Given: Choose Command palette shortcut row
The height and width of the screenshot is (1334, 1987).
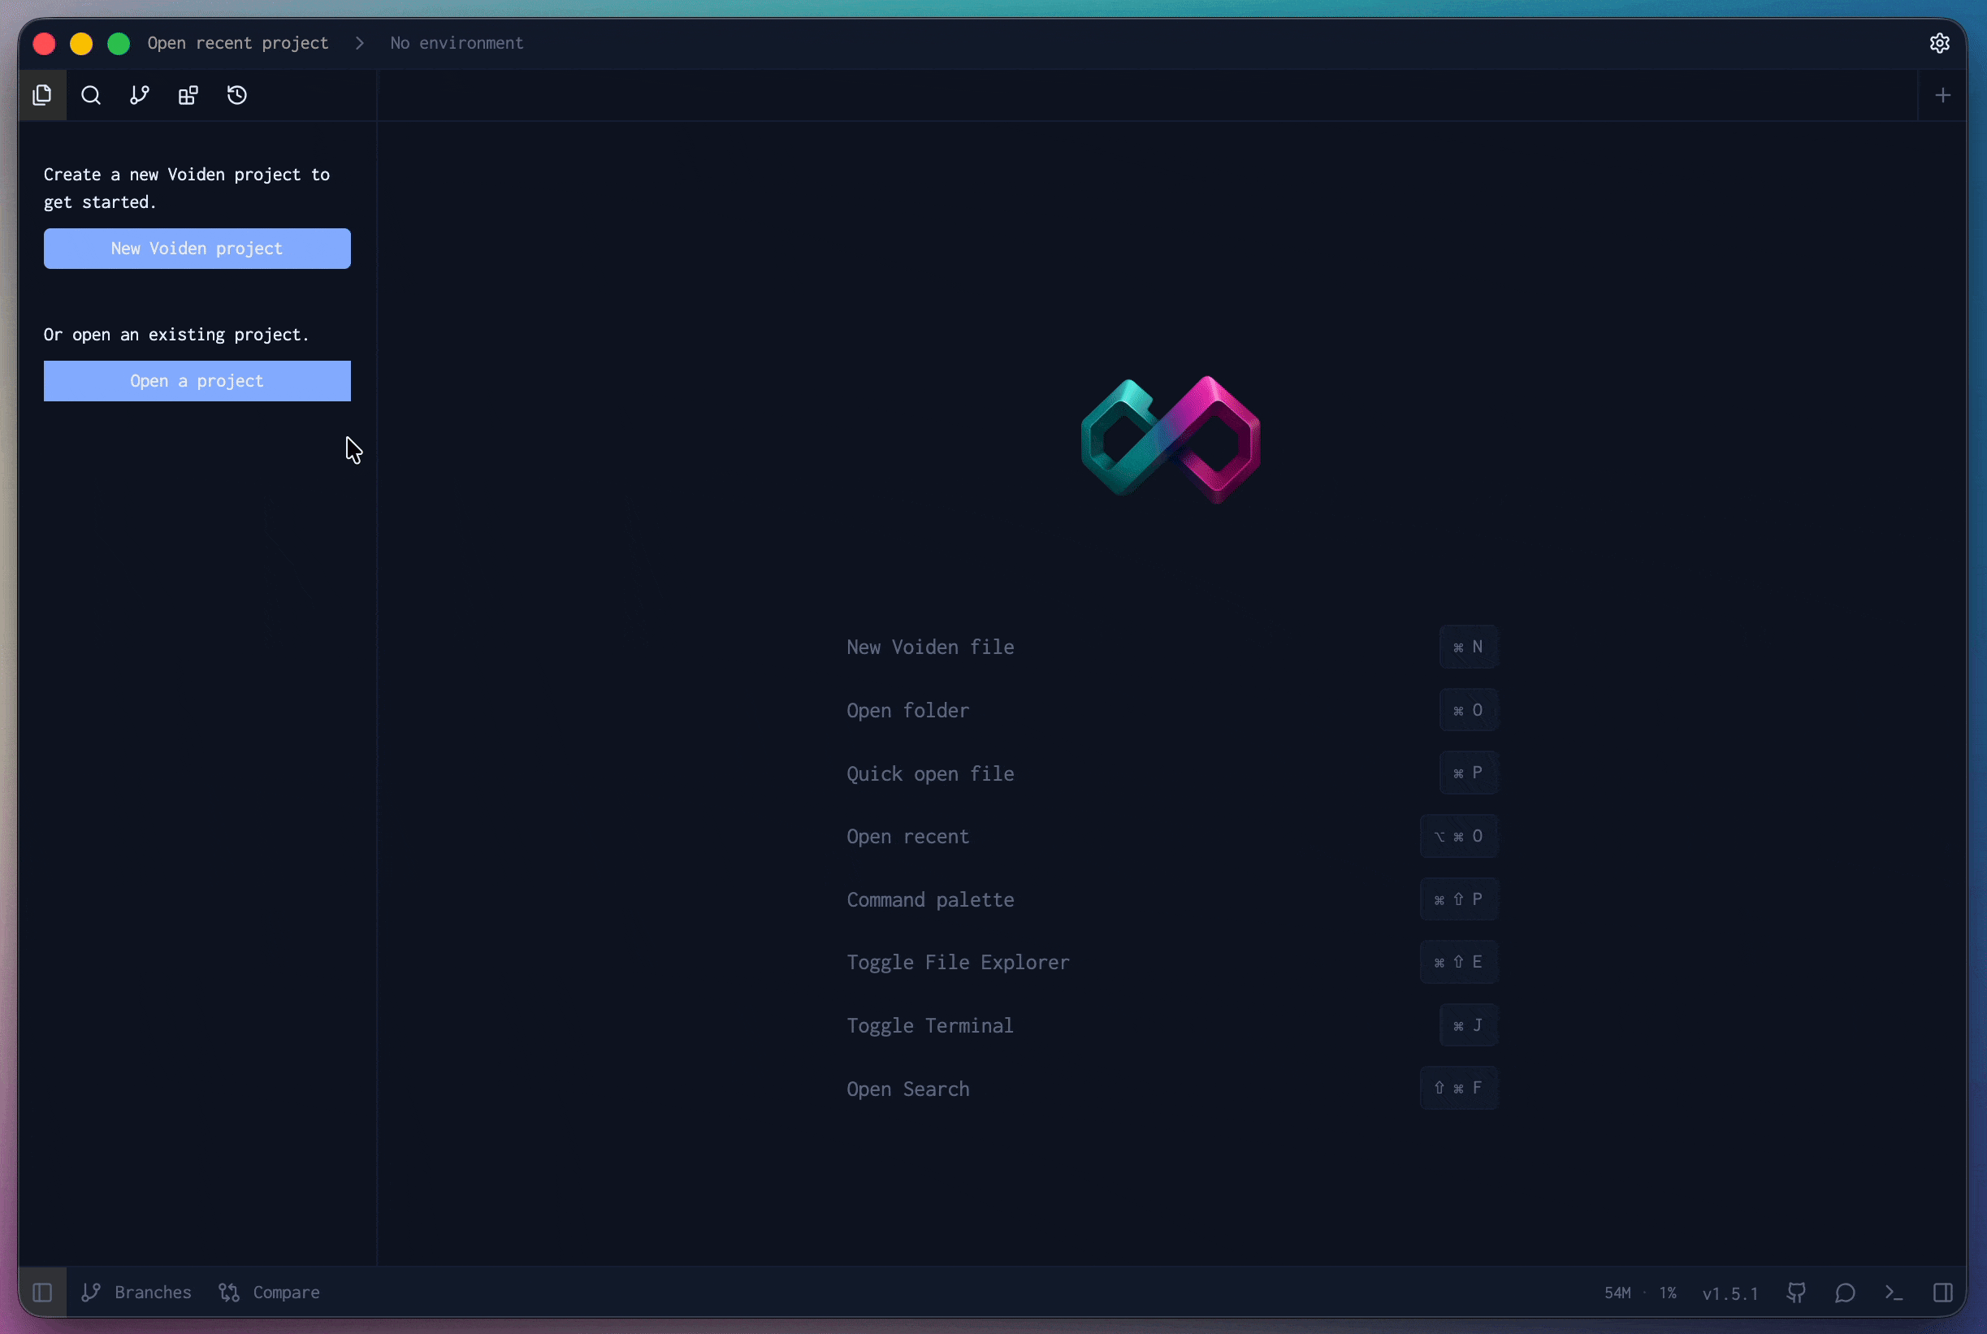Looking at the screenshot, I should pyautogui.click(x=1171, y=899).
